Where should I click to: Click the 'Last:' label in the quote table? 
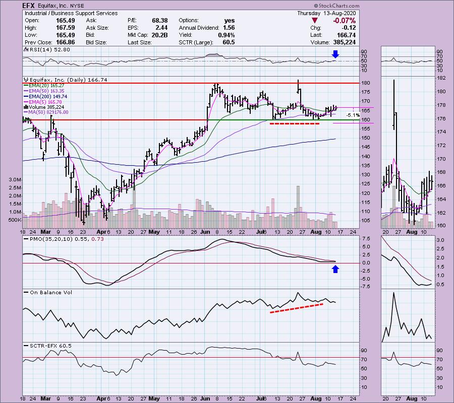[x=316, y=35]
